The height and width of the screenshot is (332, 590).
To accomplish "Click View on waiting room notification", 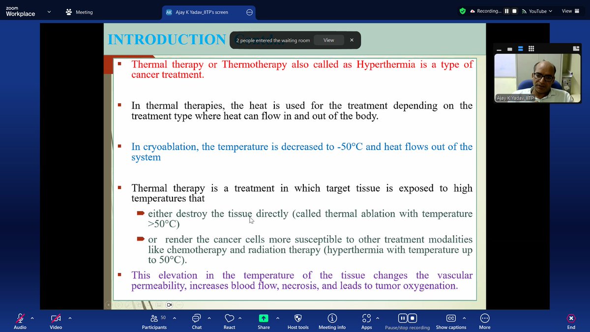I will coord(328,40).
